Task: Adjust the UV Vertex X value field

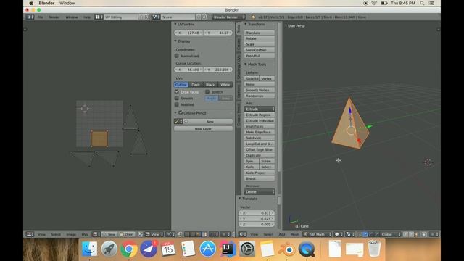Action: pyautogui.click(x=188, y=33)
